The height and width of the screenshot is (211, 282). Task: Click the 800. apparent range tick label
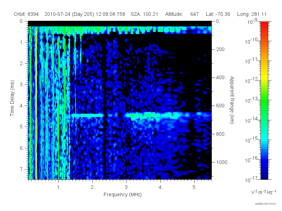pyautogui.click(x=221, y=134)
